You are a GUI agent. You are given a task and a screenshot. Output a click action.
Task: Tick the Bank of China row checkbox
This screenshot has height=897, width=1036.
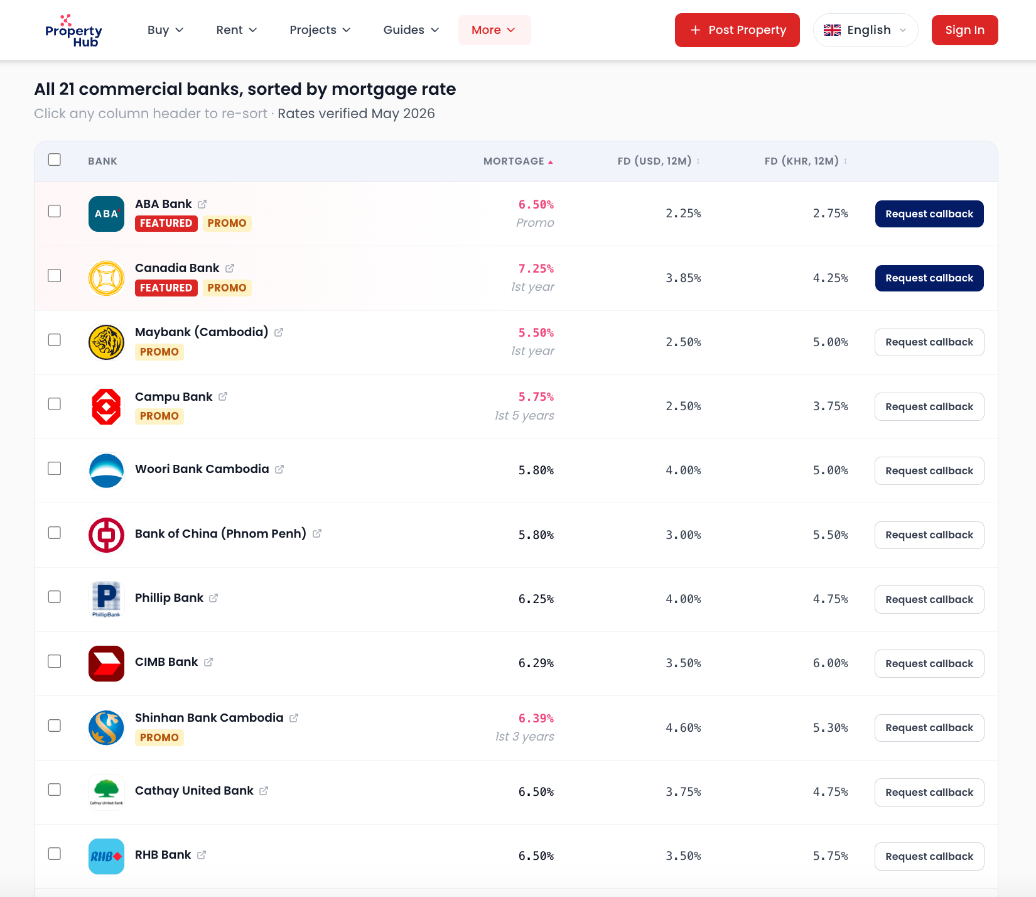tap(55, 533)
